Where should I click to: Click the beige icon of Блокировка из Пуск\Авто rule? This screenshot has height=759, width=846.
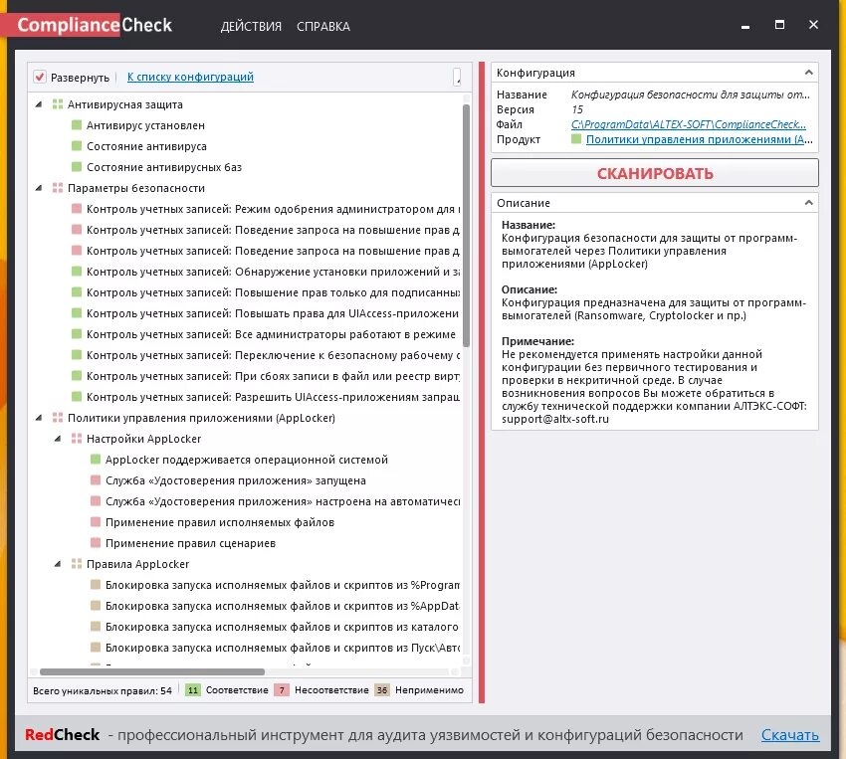pyautogui.click(x=96, y=648)
